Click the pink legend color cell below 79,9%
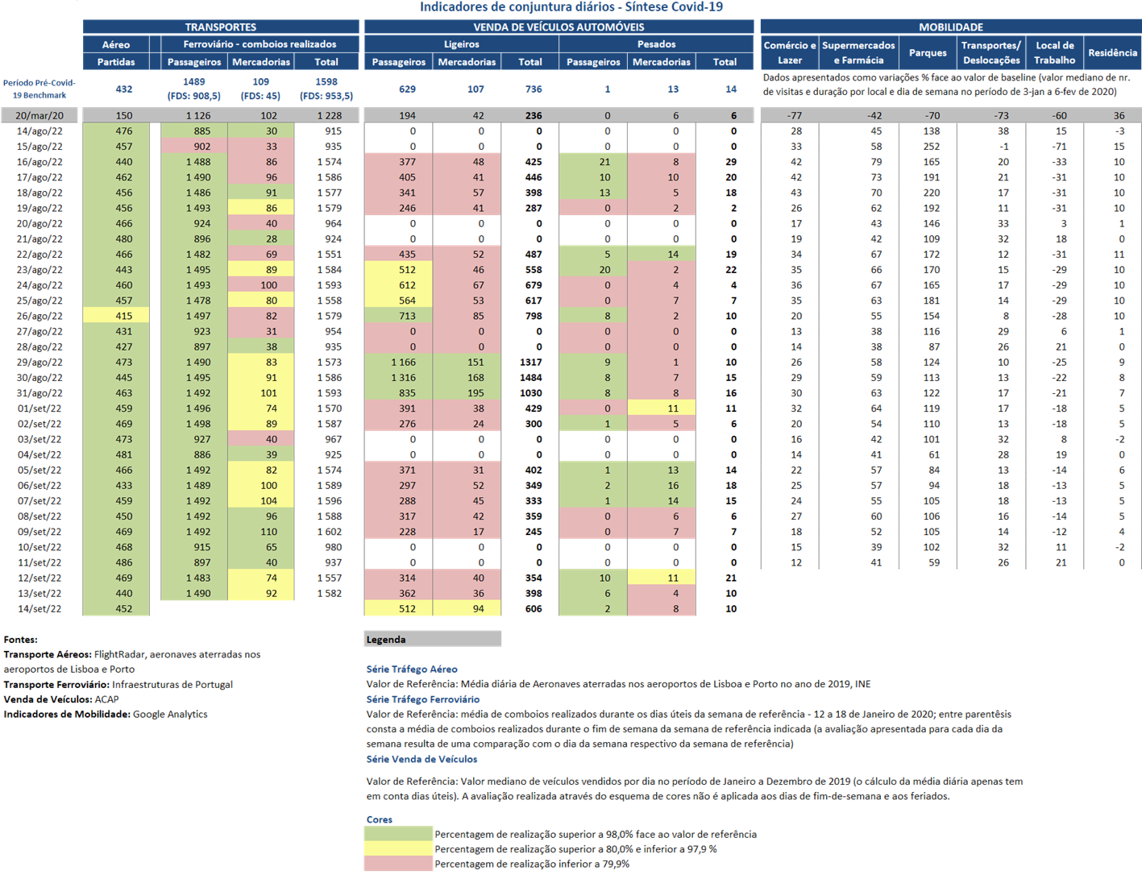Image resolution: width=1142 pixels, height=879 pixels. (x=398, y=864)
